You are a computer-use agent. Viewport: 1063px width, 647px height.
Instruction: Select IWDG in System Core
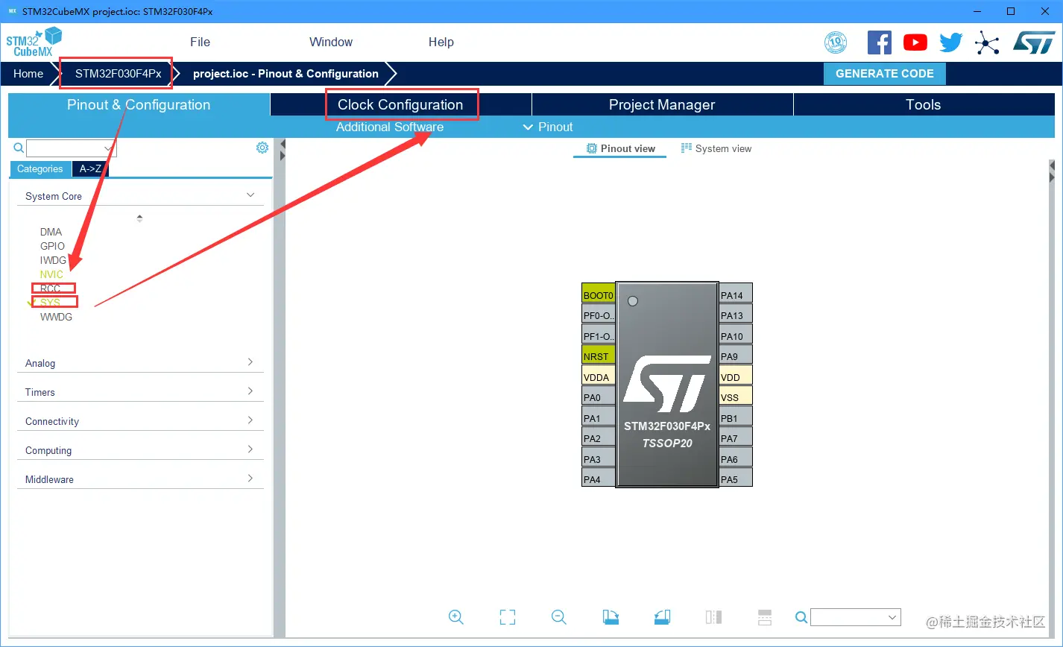[x=53, y=260]
